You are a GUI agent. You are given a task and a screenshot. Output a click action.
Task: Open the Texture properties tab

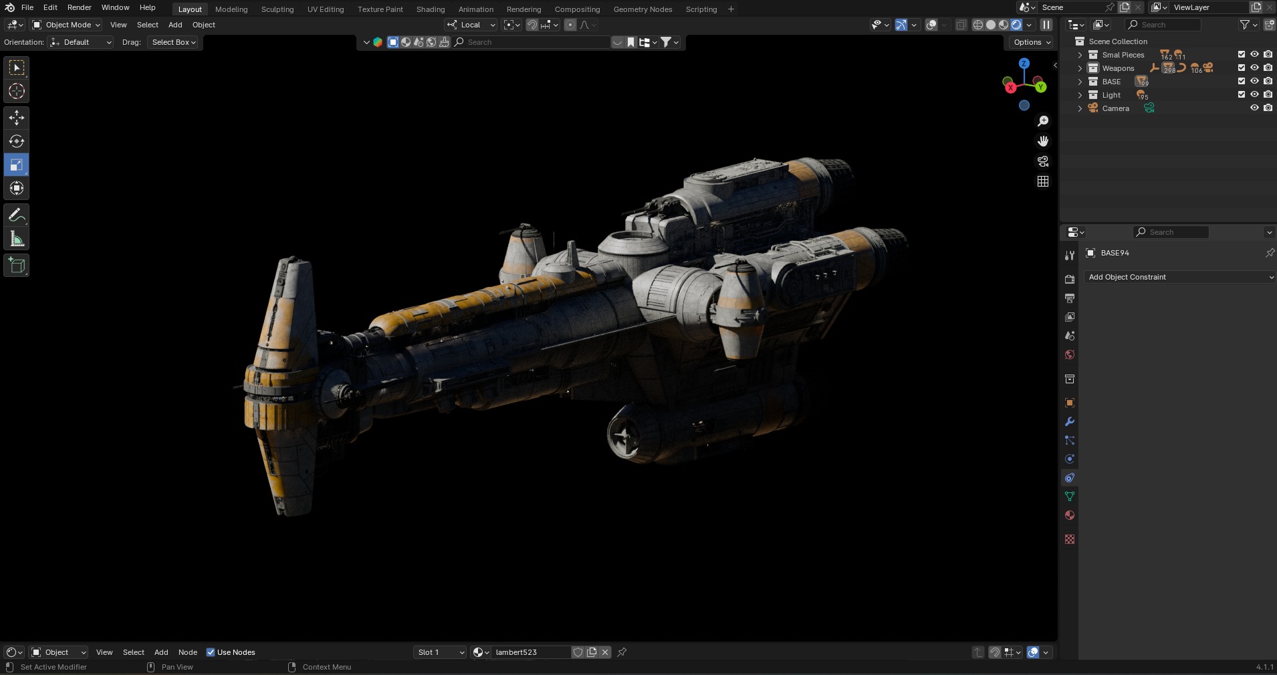tap(1070, 539)
